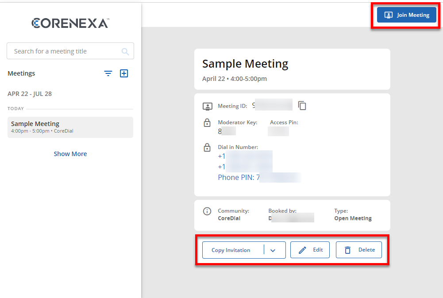
Task: Select the Sample Meeting in the sidebar list
Action: (70, 127)
